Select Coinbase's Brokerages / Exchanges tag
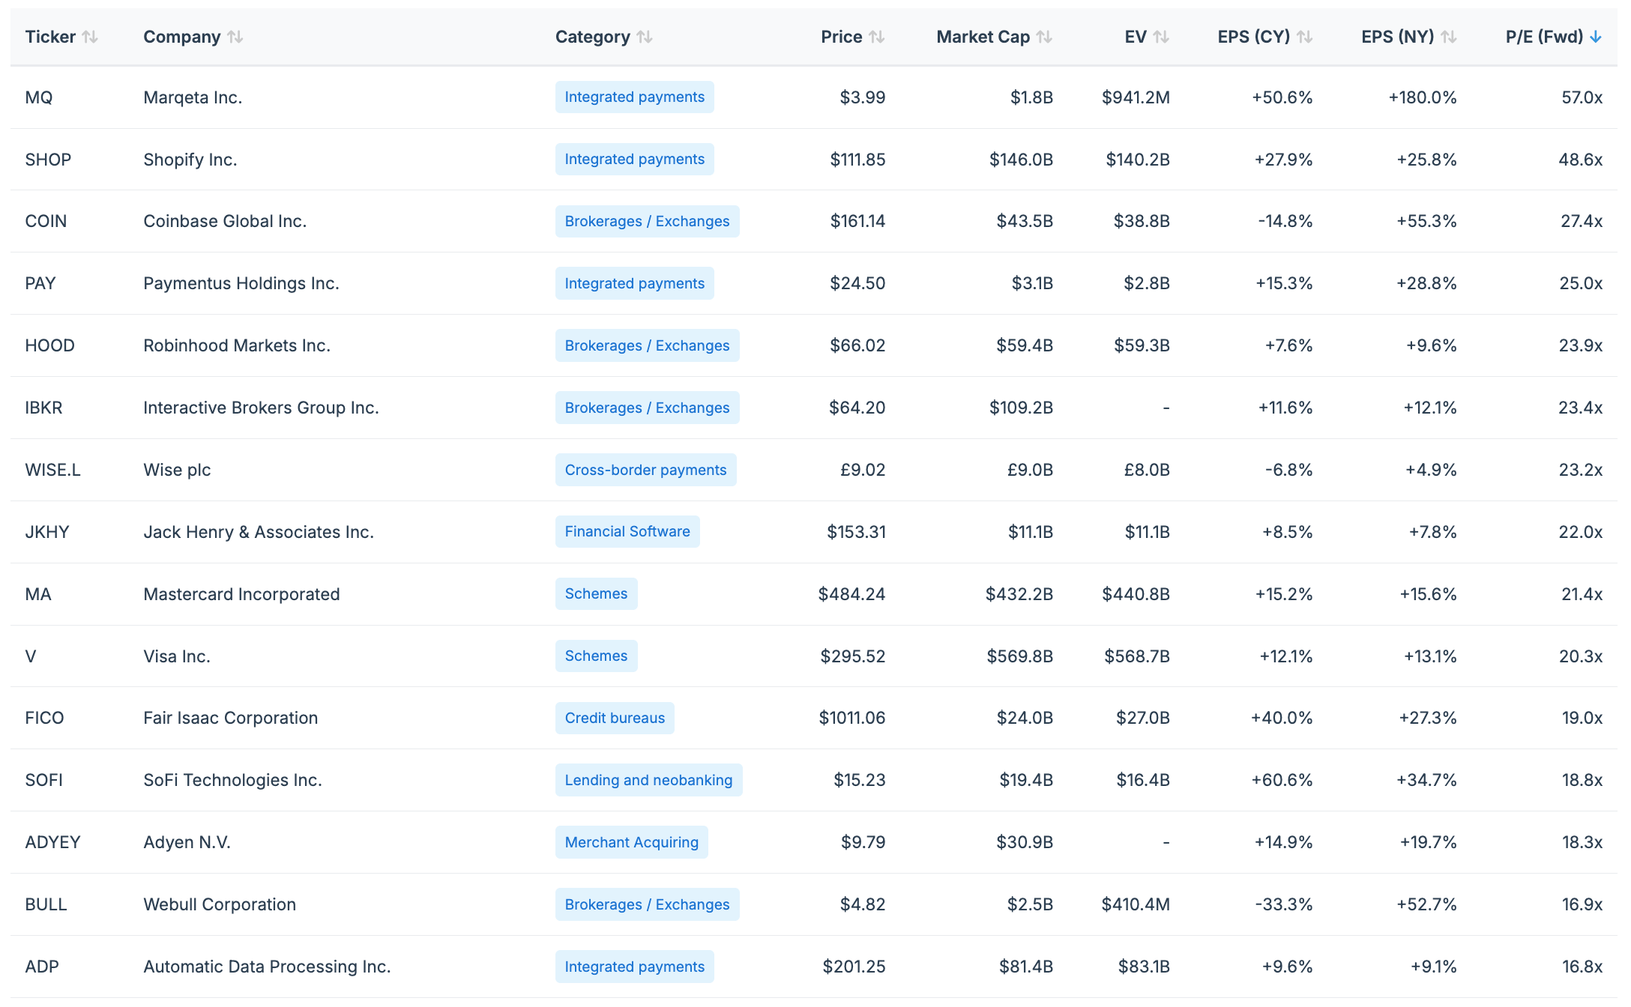This screenshot has width=1631, height=1007. (647, 222)
